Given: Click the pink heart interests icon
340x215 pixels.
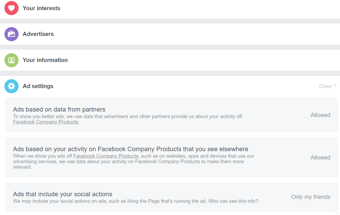Looking at the screenshot, I should tap(11, 8).
